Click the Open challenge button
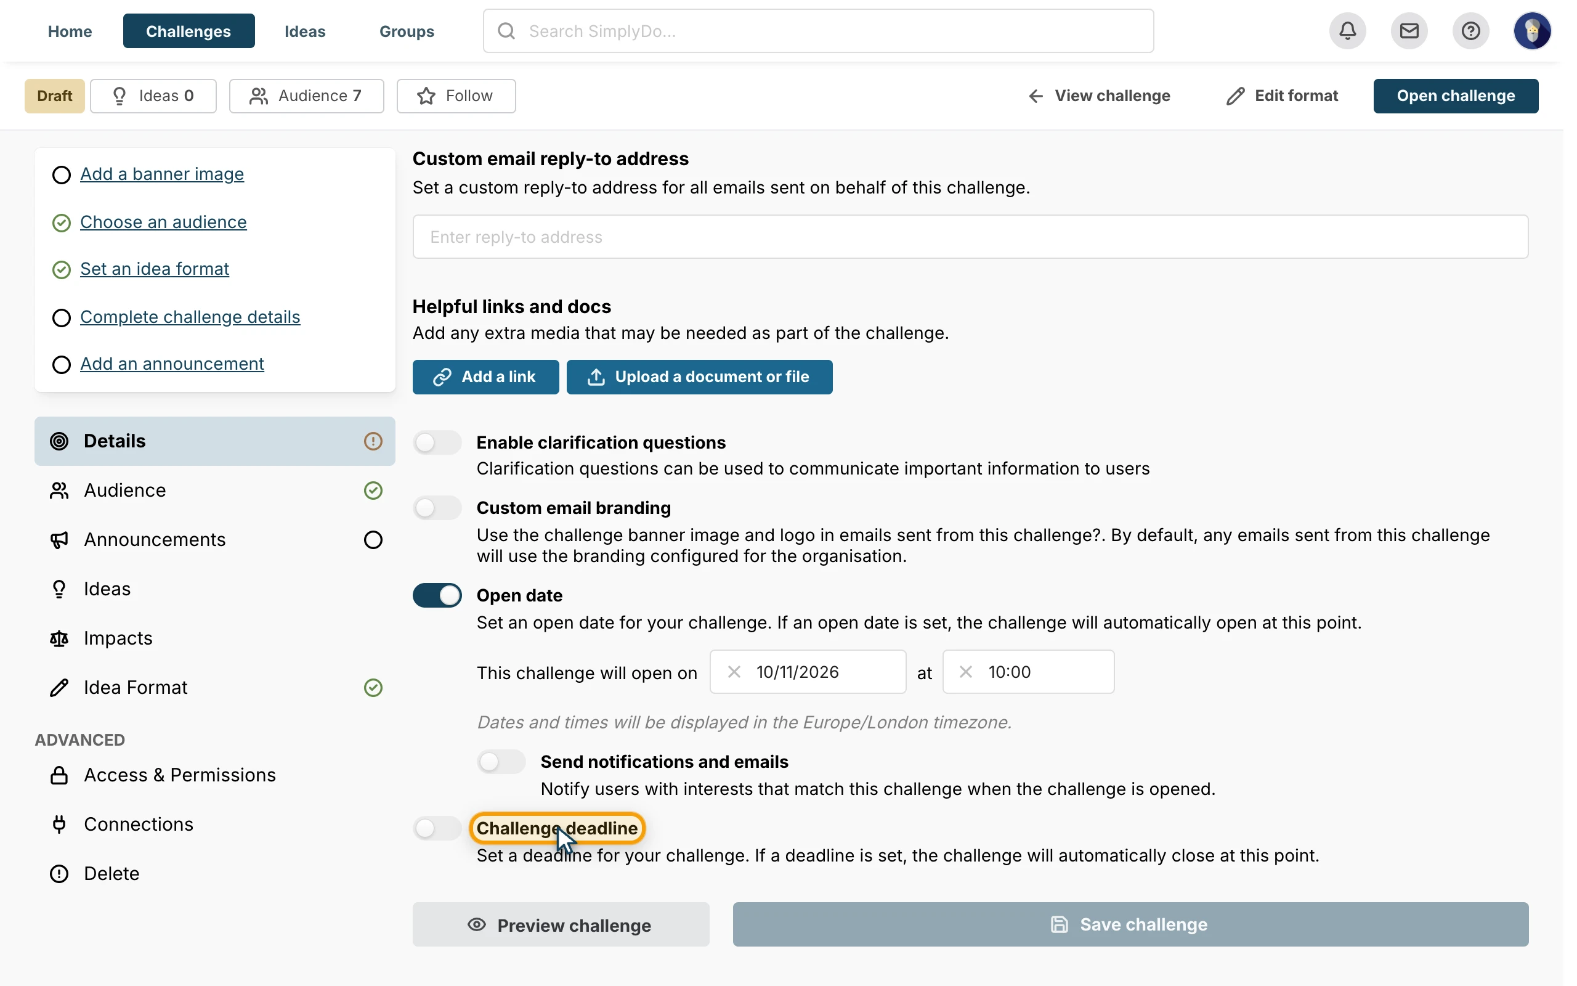The image size is (1577, 986). [x=1455, y=96]
